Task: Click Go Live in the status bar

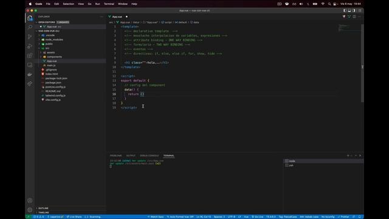Action: [x=257, y=217]
